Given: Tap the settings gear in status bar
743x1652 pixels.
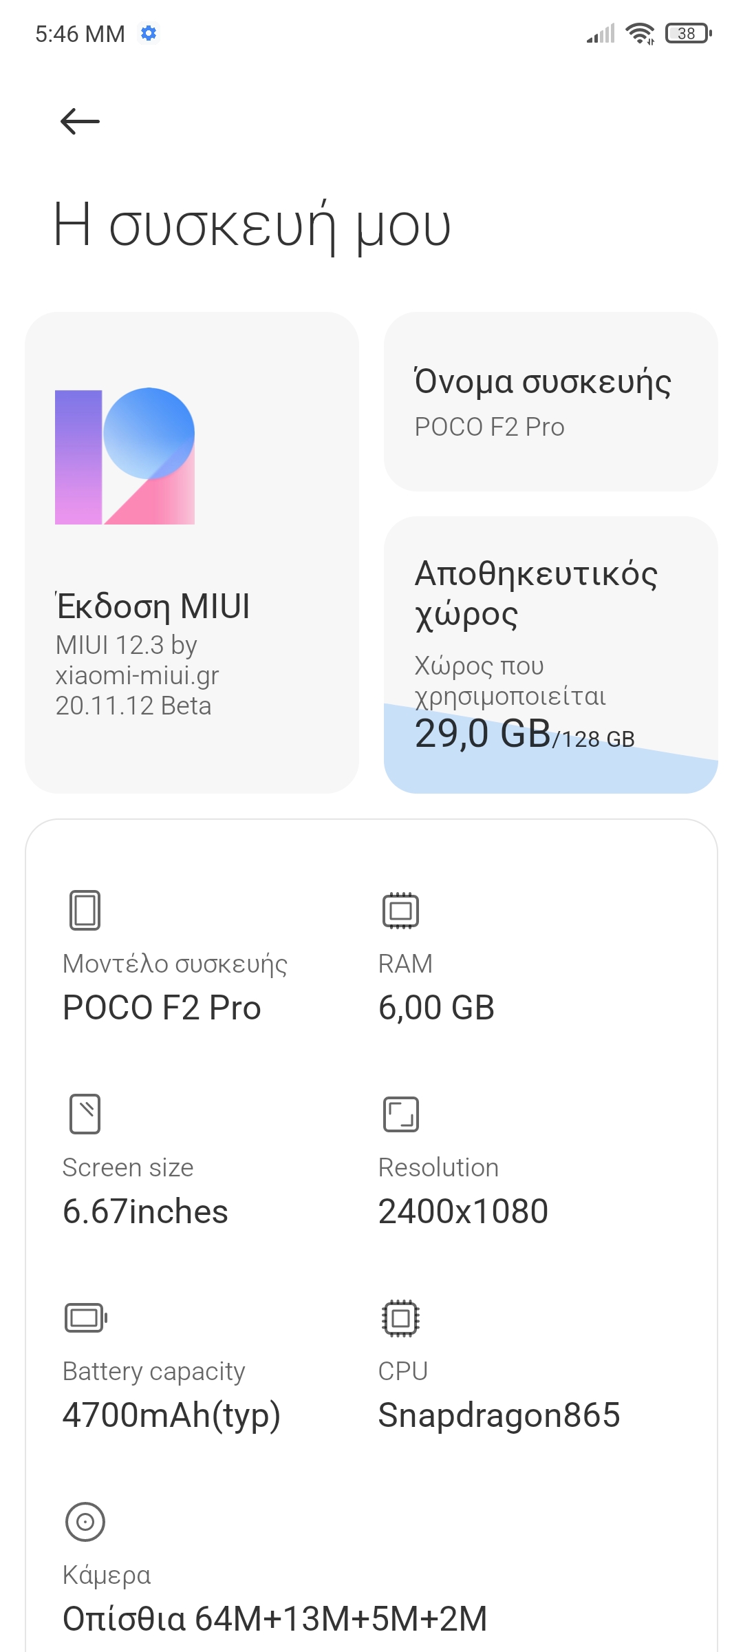Looking at the screenshot, I should [x=149, y=33].
